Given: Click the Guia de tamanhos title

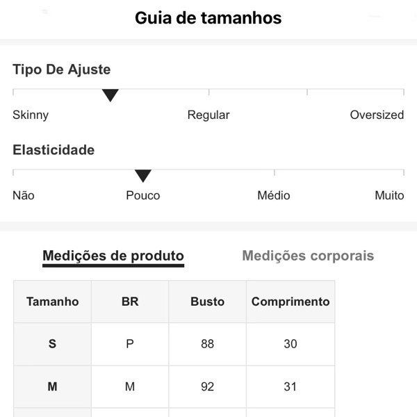Looking at the screenshot, I should [x=208, y=18].
